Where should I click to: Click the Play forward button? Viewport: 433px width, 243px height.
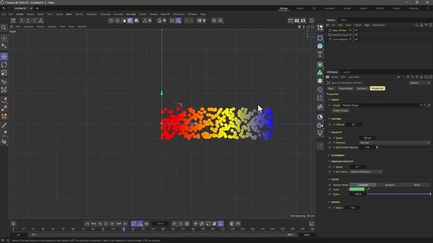point(106,223)
